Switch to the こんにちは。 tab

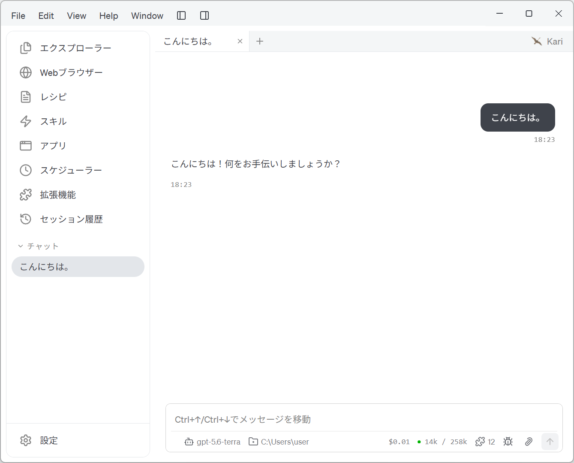point(189,41)
